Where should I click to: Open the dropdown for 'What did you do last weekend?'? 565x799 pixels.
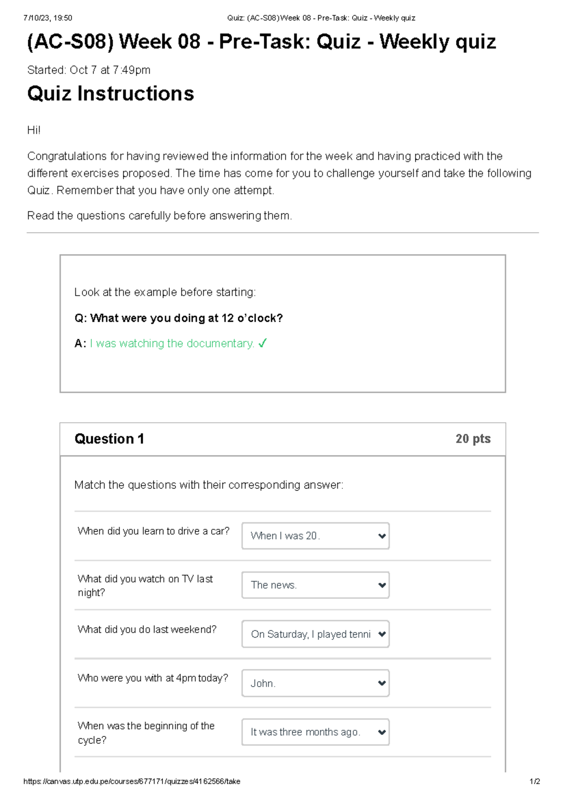(x=315, y=634)
